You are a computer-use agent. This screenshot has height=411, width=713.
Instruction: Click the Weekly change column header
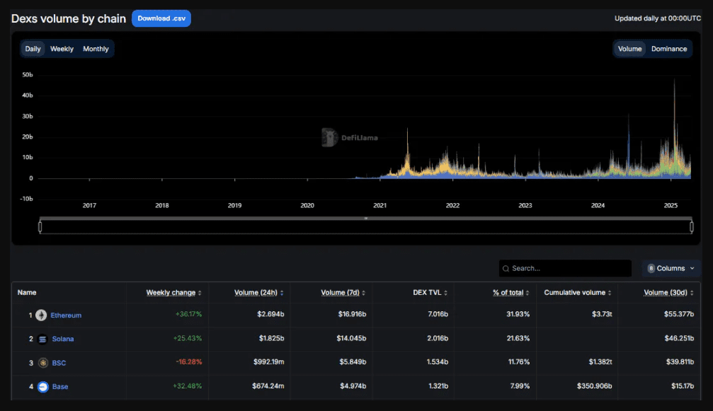[171, 293]
